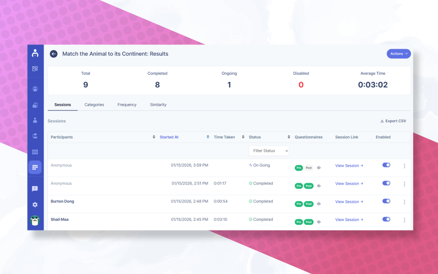Viewport: 438px width, 274px height.
Task: Click the Started At column header text
Action: (x=169, y=137)
